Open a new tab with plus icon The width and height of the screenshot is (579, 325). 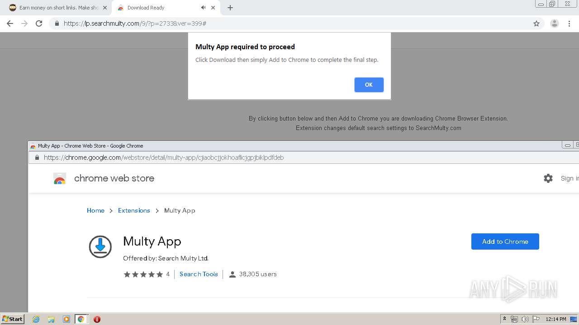(230, 8)
